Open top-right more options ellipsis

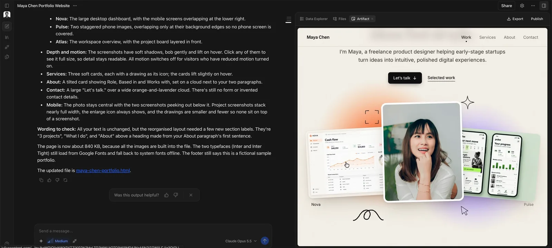tap(533, 6)
